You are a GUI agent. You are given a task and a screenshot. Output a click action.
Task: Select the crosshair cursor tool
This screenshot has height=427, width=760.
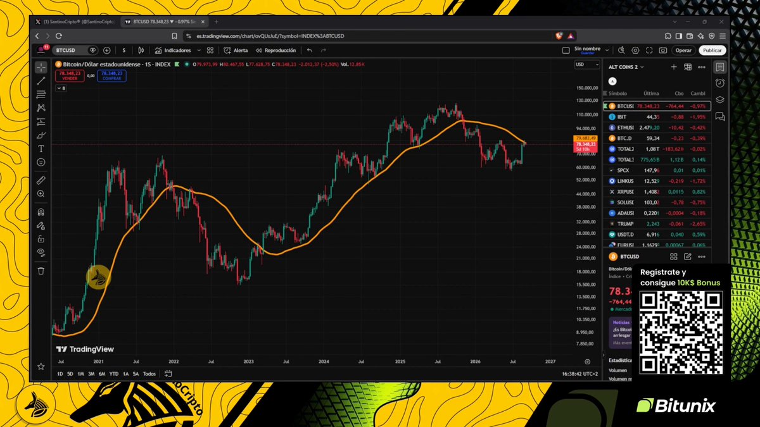41,67
